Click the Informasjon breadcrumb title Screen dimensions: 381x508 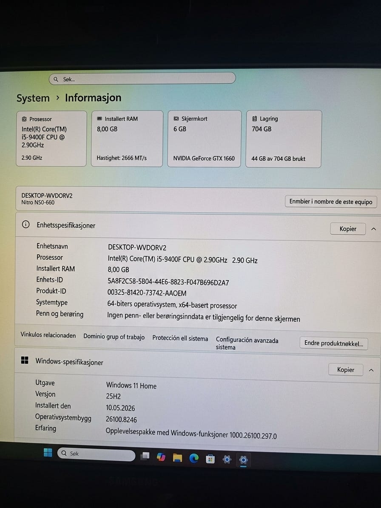[x=93, y=97]
